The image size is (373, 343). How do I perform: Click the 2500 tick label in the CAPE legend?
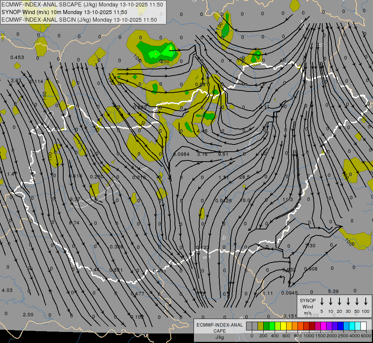point(343,336)
